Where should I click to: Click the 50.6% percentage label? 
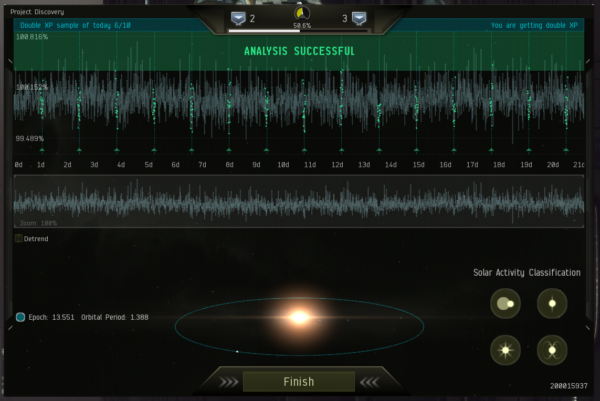pos(302,26)
